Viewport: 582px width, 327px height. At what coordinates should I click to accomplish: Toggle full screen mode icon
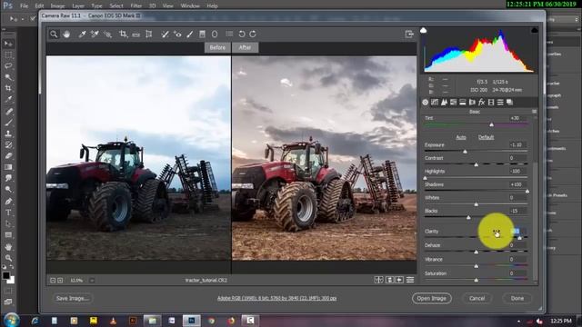(x=409, y=35)
